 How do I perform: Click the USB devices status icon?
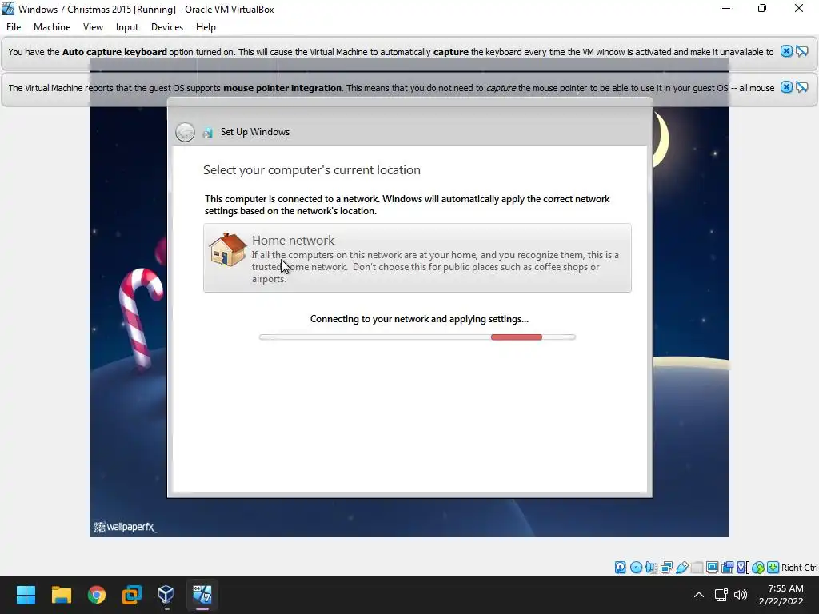(681, 568)
